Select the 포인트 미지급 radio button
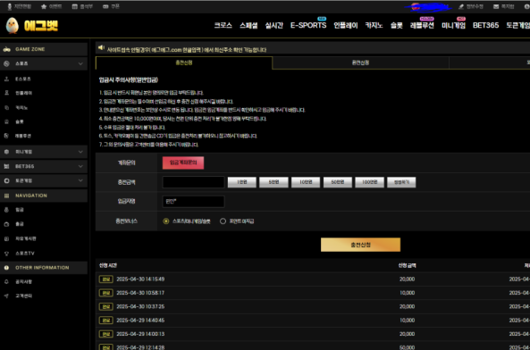530x350 pixels. coord(223,221)
